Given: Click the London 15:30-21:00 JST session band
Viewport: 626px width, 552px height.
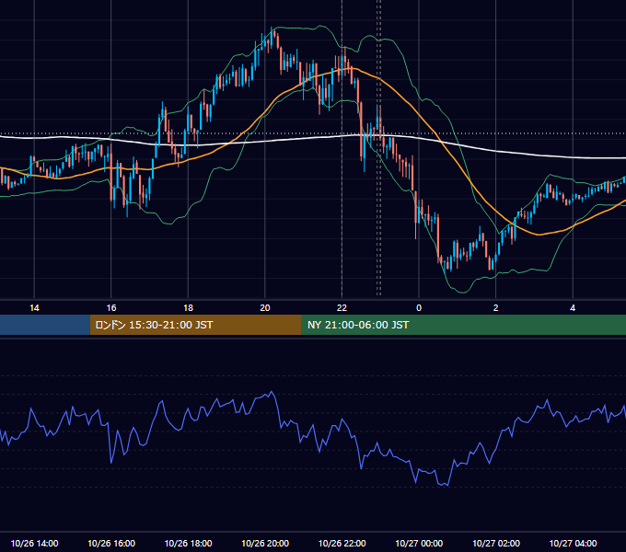Looking at the screenshot, I should click(195, 325).
